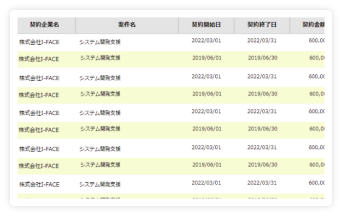Click 2022/03/31 in the ninth table row
The width and height of the screenshot is (342, 216).
coord(262,183)
